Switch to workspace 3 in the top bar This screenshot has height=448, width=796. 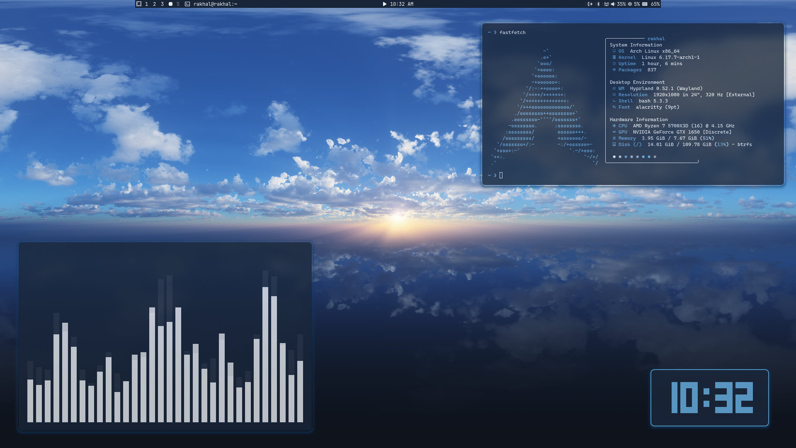(162, 4)
